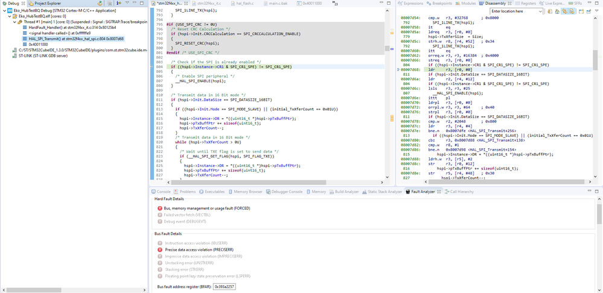The image size is (603, 293).
Task: Collapse the Eko_HubTestBQ Debug launch node
Action: click(4, 11)
